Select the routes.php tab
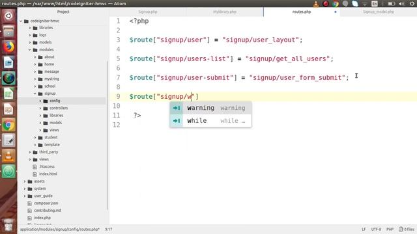Screen dimensions: 417x234 [x=302, y=12]
